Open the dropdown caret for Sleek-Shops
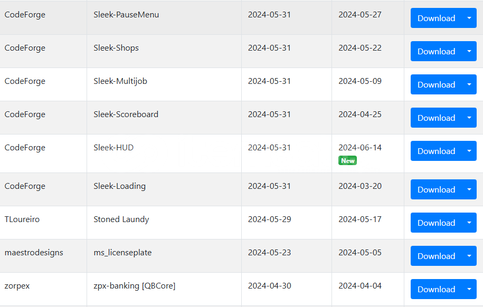483x307 pixels. [469, 51]
